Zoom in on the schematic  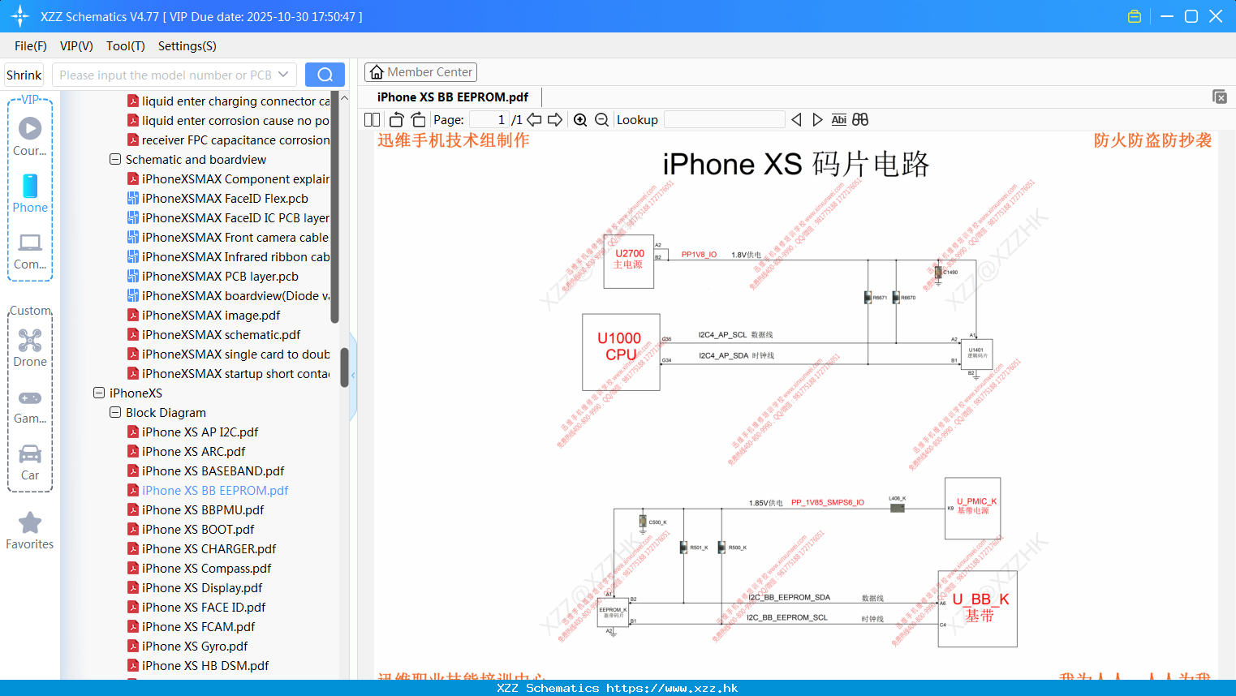pyautogui.click(x=580, y=119)
